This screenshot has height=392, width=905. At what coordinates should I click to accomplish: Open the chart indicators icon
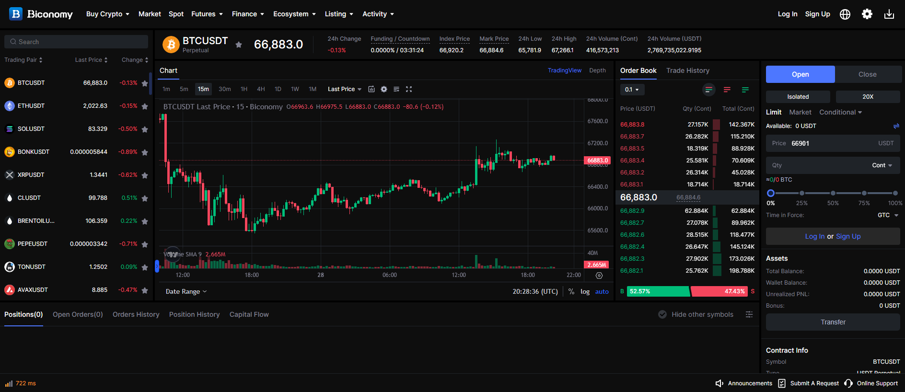[371, 89]
